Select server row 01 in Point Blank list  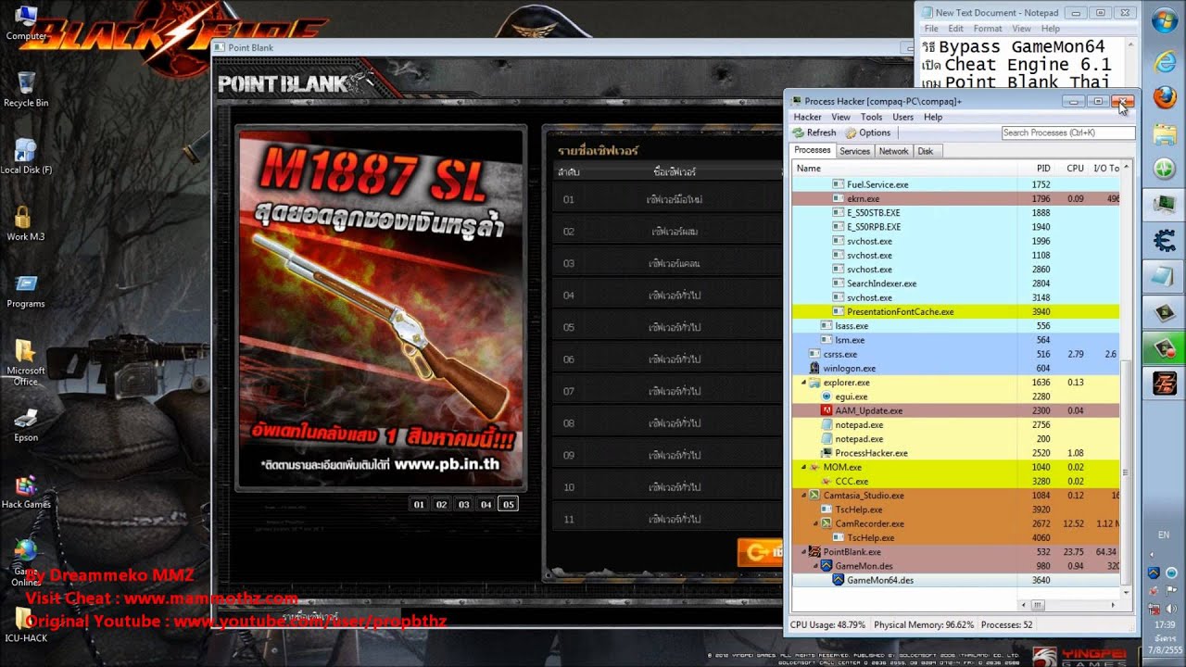point(668,199)
